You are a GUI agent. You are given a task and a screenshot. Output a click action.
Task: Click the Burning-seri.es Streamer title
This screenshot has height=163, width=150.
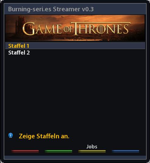pyautogui.click(x=51, y=9)
